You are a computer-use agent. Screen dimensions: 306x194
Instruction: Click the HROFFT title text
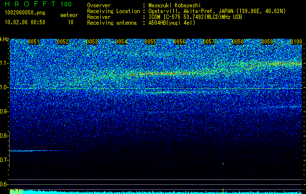[30, 4]
